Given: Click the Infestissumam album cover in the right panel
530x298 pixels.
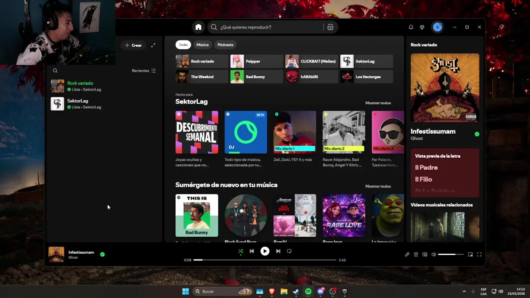Looking at the screenshot, I should pyautogui.click(x=445, y=87).
